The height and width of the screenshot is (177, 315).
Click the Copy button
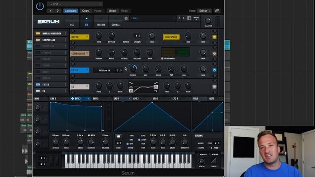(85, 11)
